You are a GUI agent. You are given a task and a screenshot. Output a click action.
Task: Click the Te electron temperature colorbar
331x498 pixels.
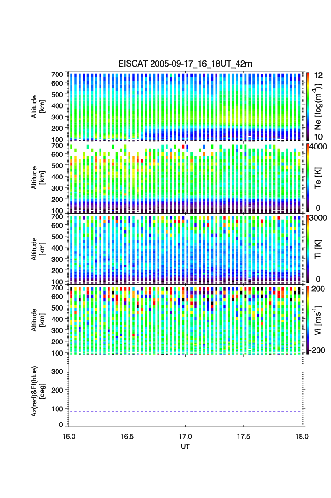coord(308,178)
